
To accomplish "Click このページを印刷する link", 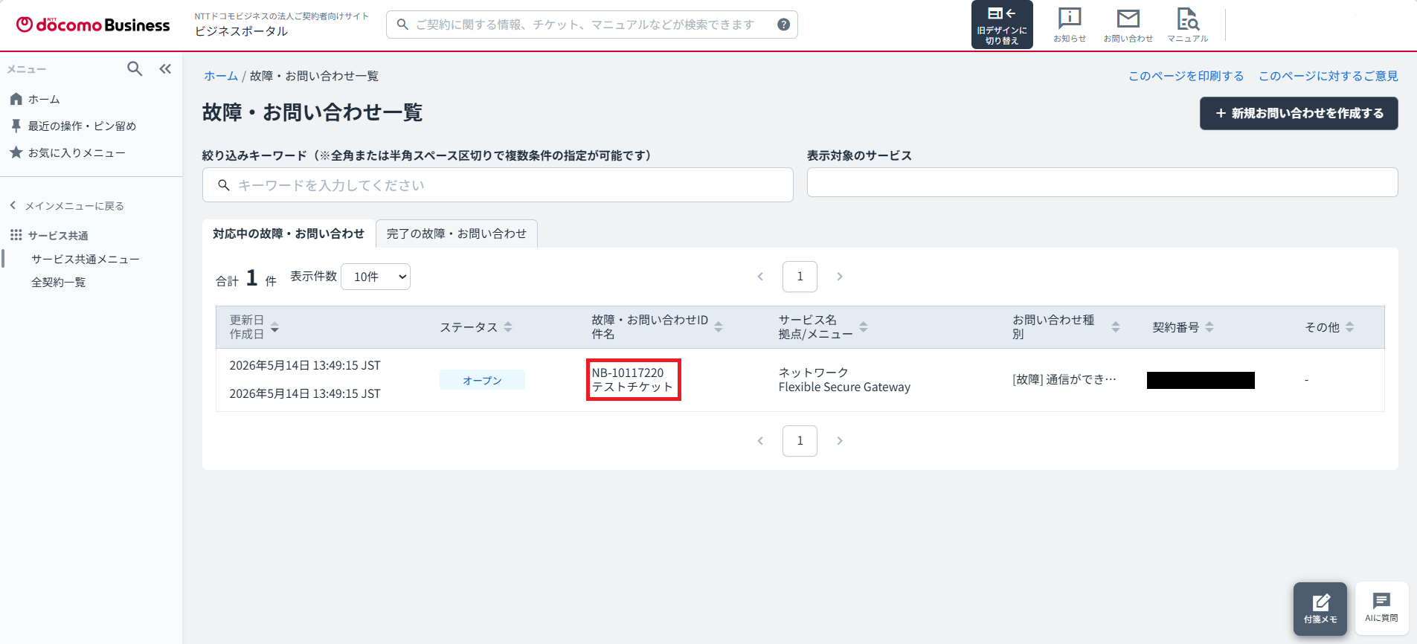I will click(x=1186, y=76).
